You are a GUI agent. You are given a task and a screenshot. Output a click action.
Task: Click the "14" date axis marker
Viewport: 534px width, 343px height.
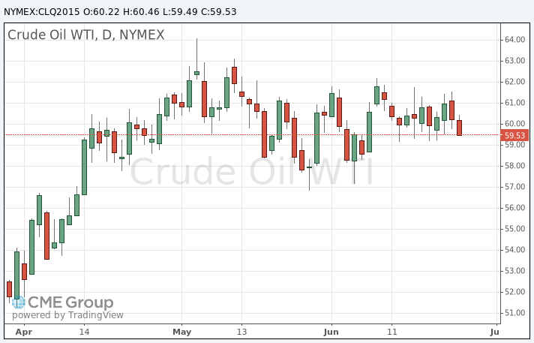[x=84, y=331]
